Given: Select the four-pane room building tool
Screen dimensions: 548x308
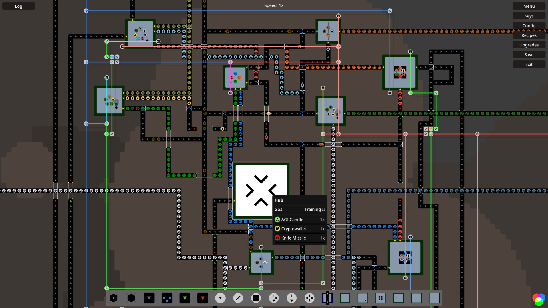Looking at the screenshot, I should 381,298.
